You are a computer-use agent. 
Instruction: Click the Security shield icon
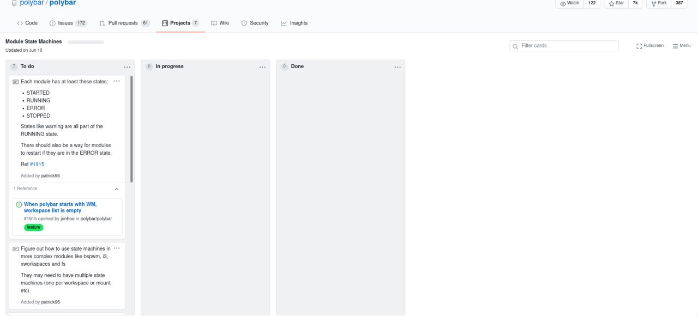[x=244, y=23]
